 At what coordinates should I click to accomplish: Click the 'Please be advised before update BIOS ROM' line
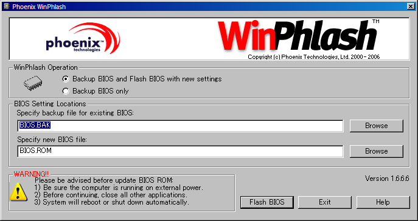(x=105, y=180)
